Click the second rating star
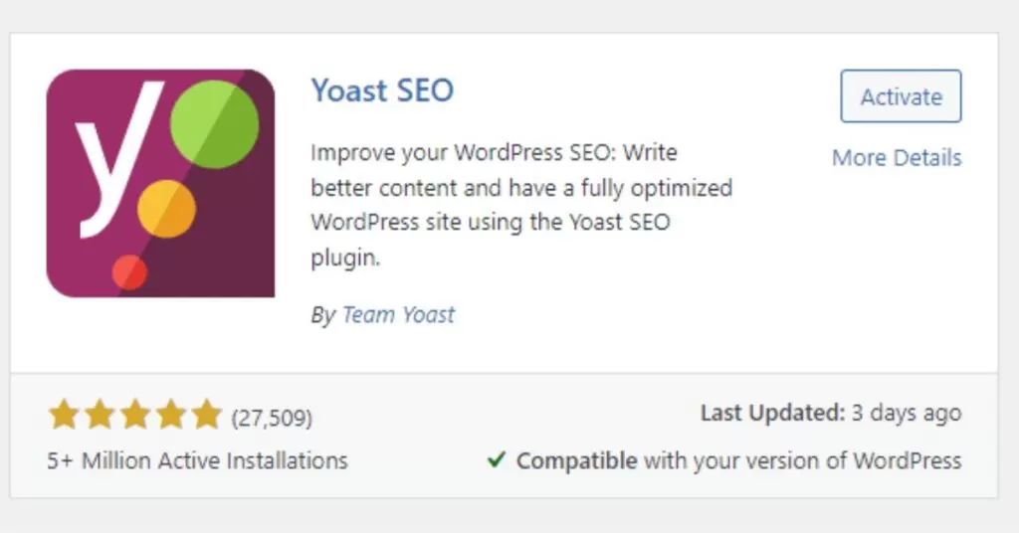Image resolution: width=1019 pixels, height=533 pixels. point(100,415)
